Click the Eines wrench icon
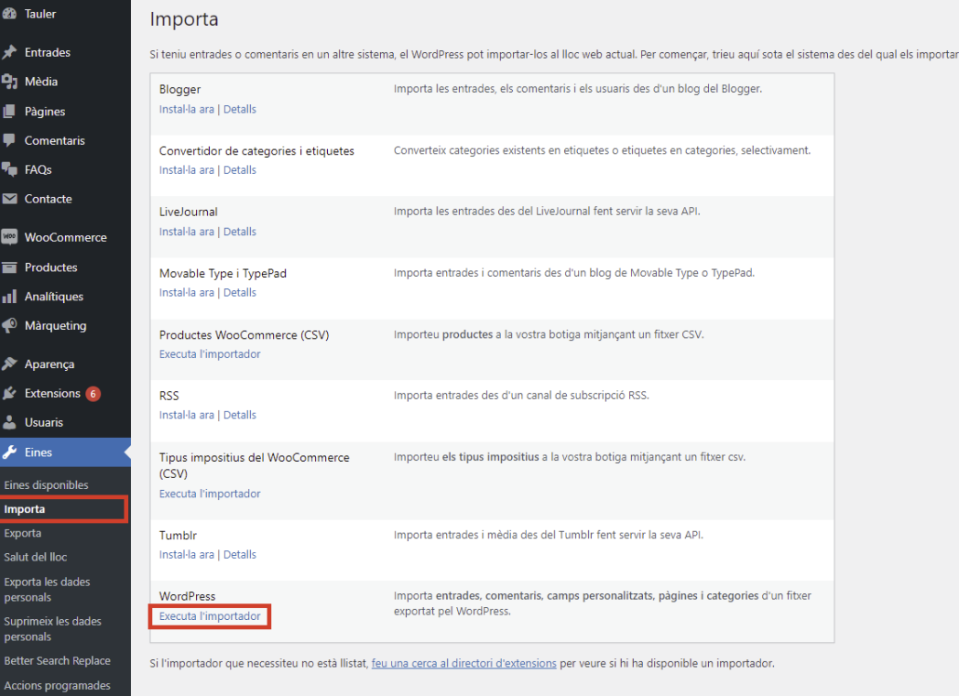This screenshot has height=696, width=959. [x=9, y=452]
